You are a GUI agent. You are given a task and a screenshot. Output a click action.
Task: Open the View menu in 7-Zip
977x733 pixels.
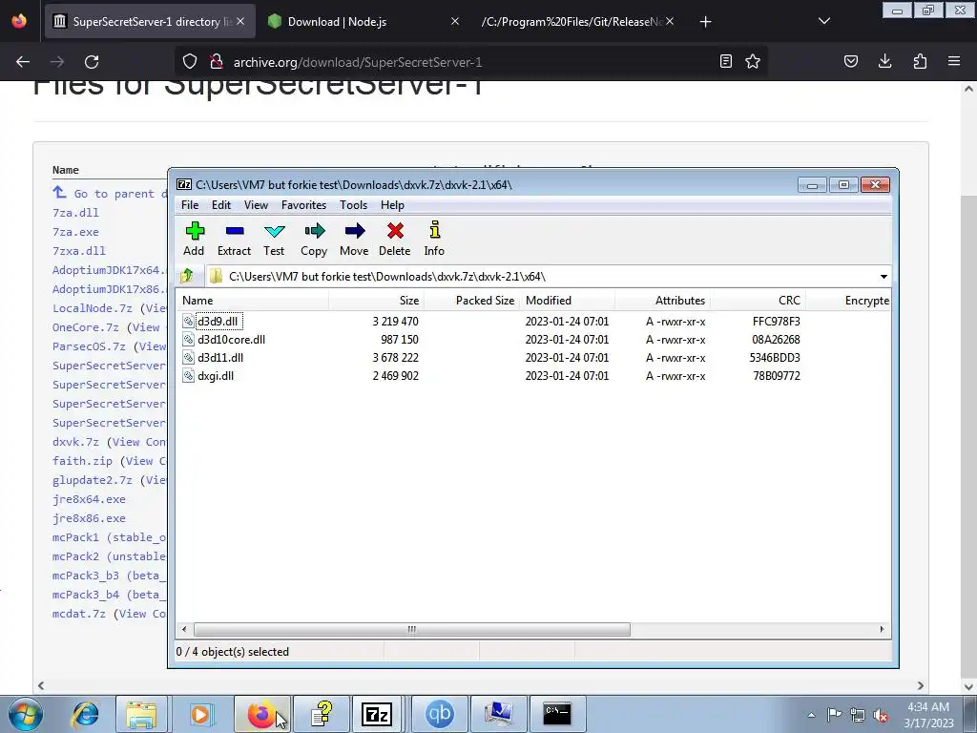coord(256,205)
